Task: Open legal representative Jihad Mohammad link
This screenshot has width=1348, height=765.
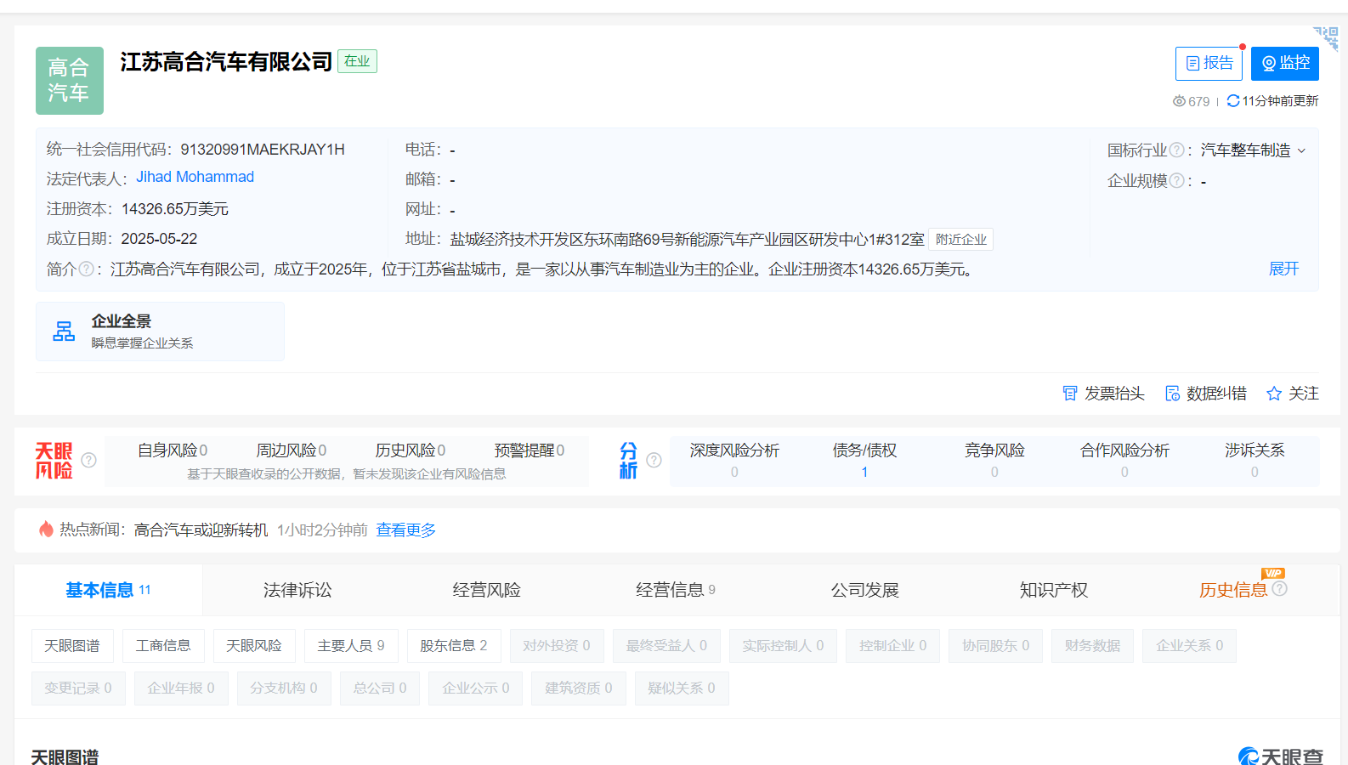Action: [195, 177]
